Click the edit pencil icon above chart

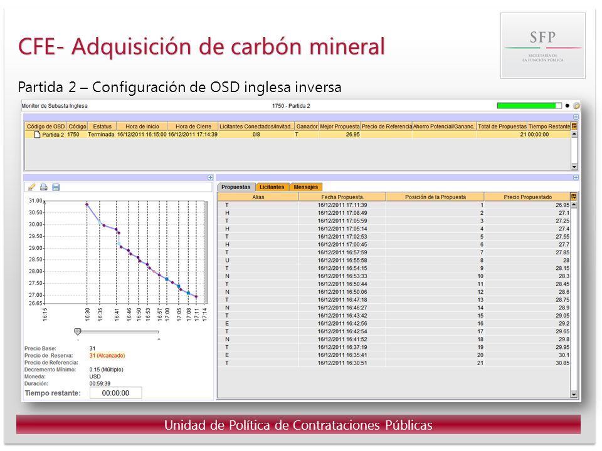tap(32, 187)
